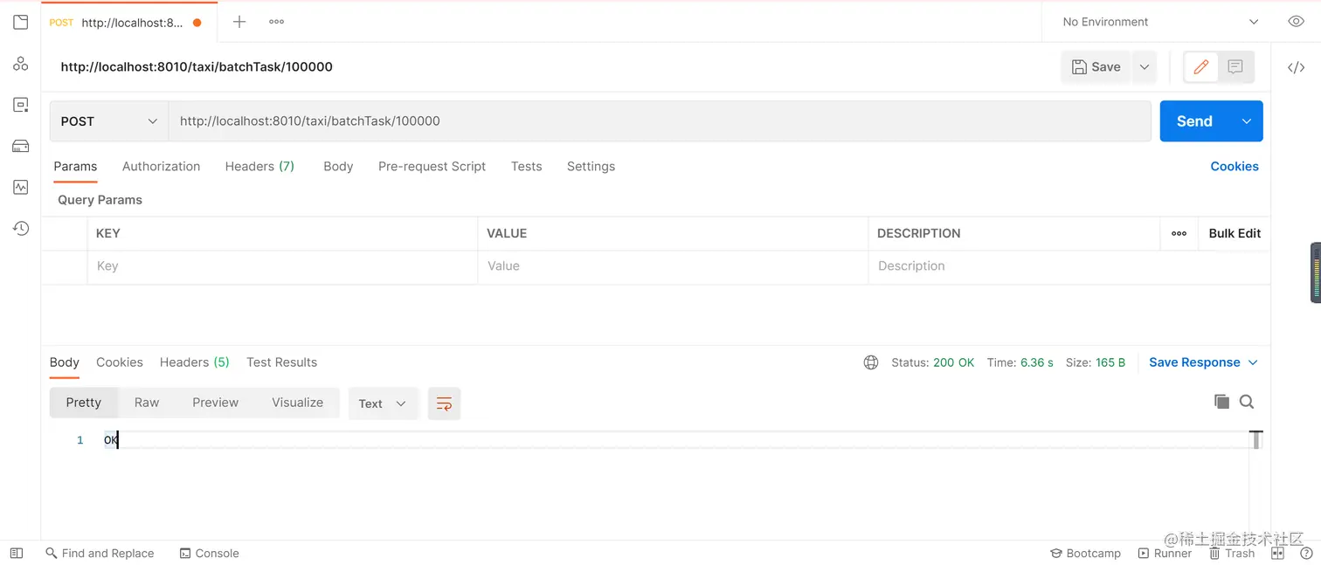Search within the response body
This screenshot has height=565, width=1321.
(x=1247, y=402)
